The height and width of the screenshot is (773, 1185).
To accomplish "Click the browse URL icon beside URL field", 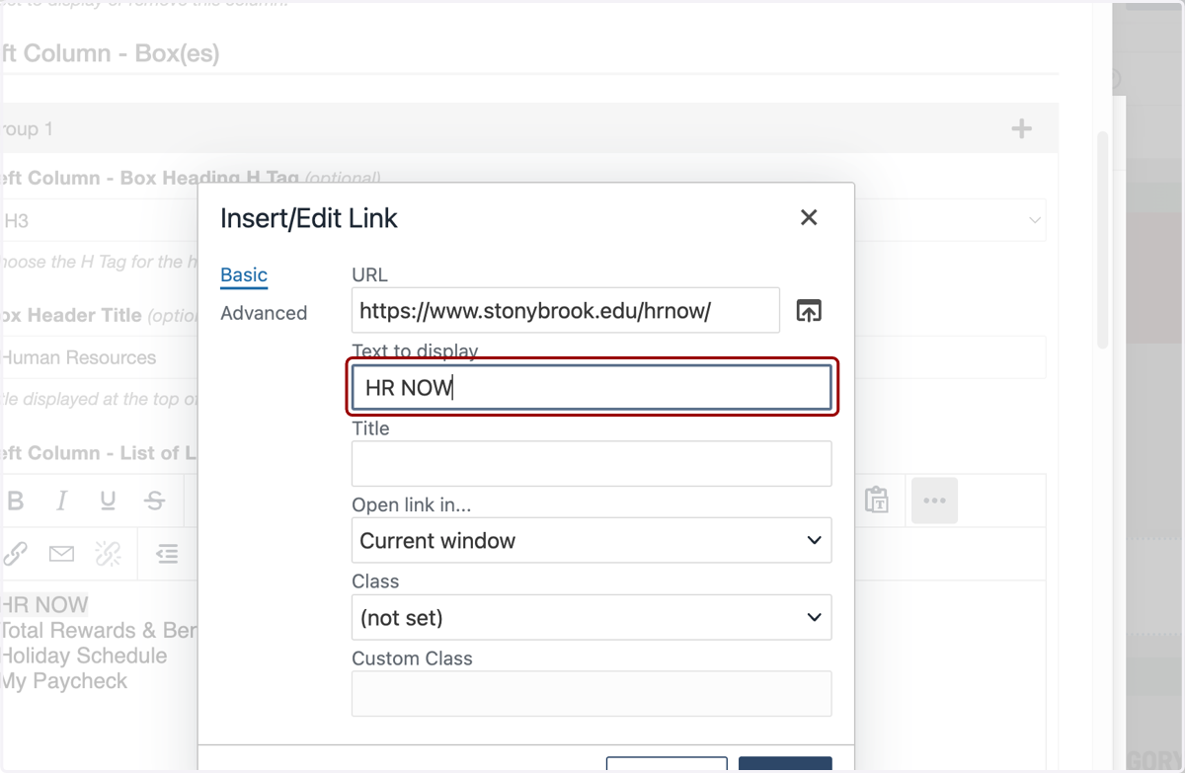I will tap(809, 311).
